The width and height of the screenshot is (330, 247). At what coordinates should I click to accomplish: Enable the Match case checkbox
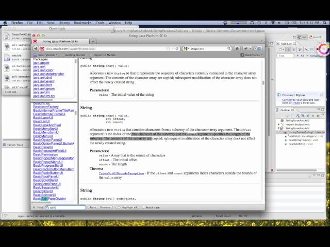(143, 207)
